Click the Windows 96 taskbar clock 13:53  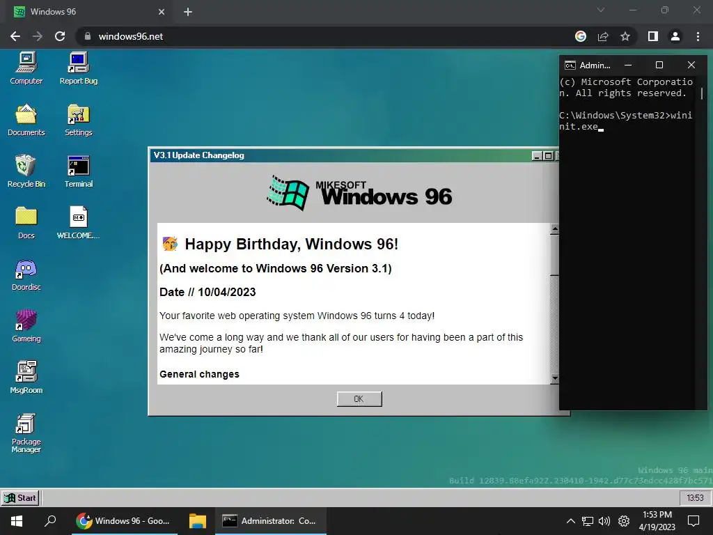[695, 497]
